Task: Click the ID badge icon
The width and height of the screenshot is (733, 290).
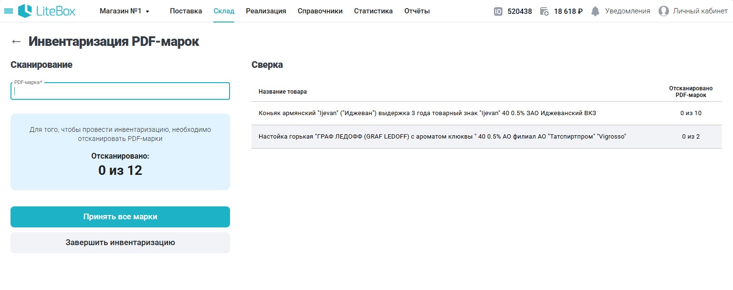Action: (498, 11)
